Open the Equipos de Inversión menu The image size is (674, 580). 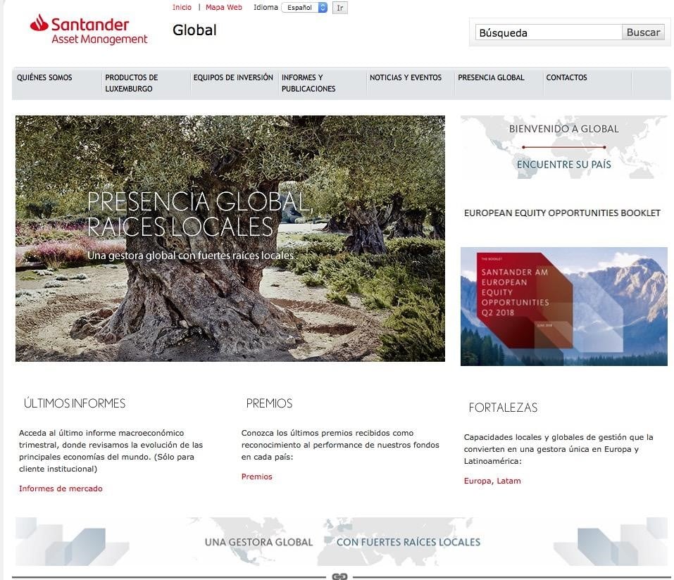pyautogui.click(x=233, y=77)
